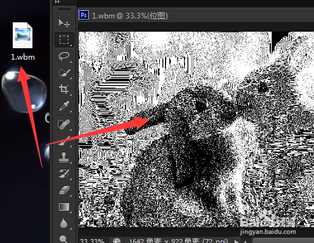The image size is (314, 243).
Task: Click the document dimensions status text
Action: pos(178,240)
